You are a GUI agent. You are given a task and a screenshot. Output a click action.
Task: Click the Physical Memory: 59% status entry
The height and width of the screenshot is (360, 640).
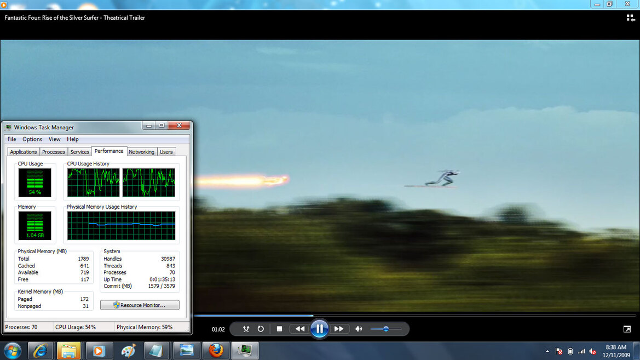pyautogui.click(x=145, y=327)
